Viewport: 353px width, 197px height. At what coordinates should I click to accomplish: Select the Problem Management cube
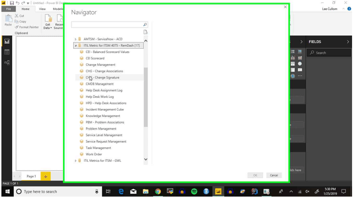point(101,129)
